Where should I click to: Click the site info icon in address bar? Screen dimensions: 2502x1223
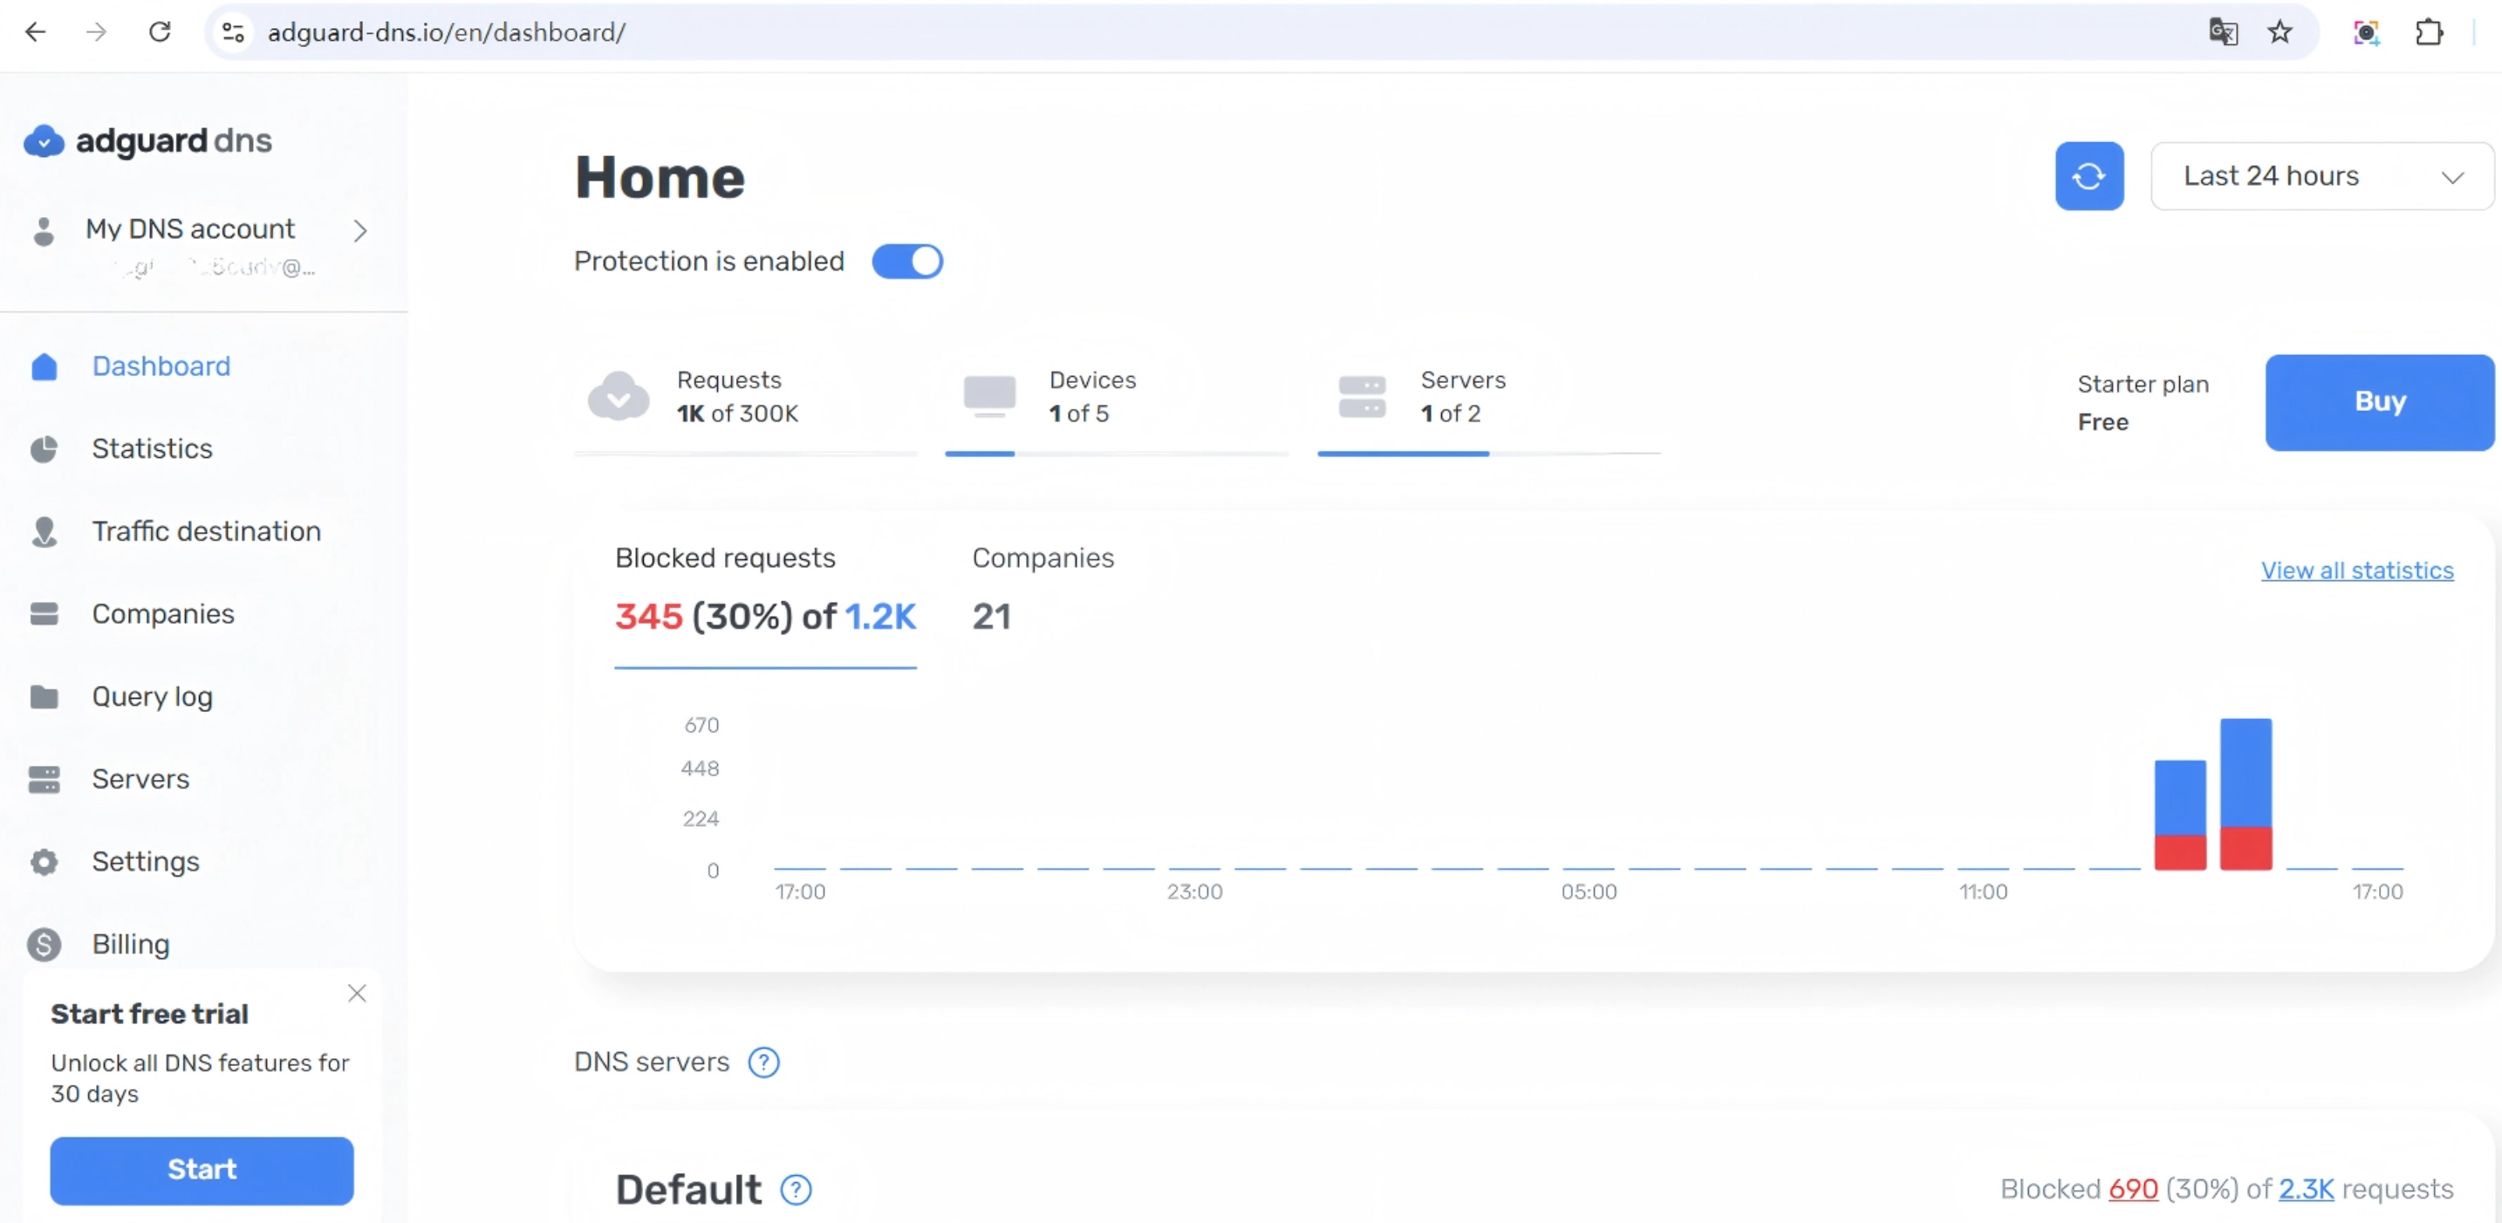coord(233,32)
